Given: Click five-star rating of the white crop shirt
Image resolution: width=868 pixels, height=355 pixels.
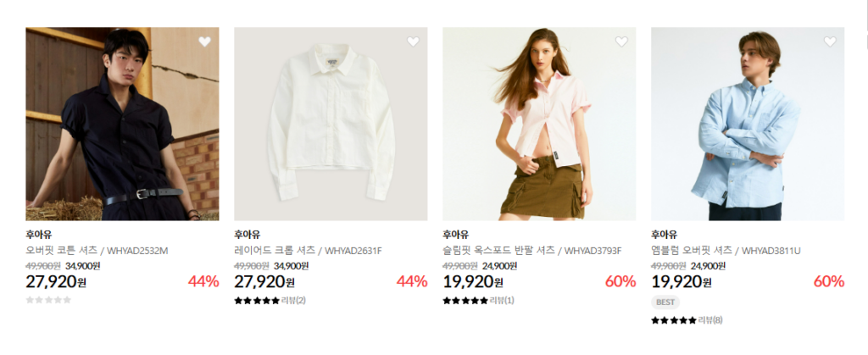Looking at the screenshot, I should coord(257,300).
